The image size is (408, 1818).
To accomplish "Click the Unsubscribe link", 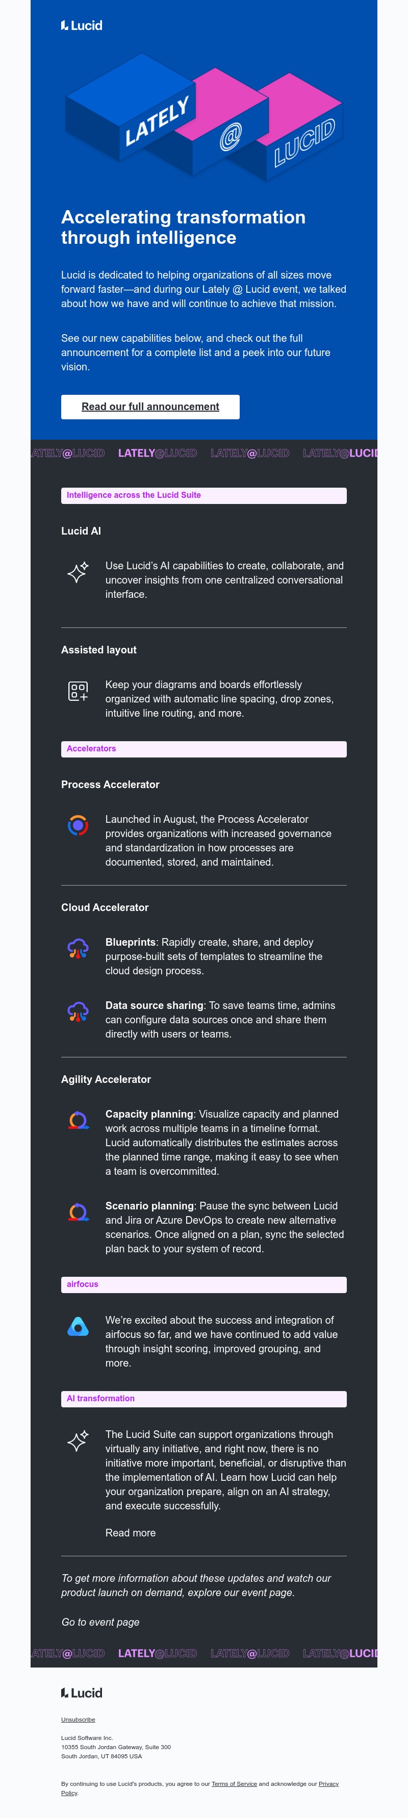I will (x=78, y=1719).
